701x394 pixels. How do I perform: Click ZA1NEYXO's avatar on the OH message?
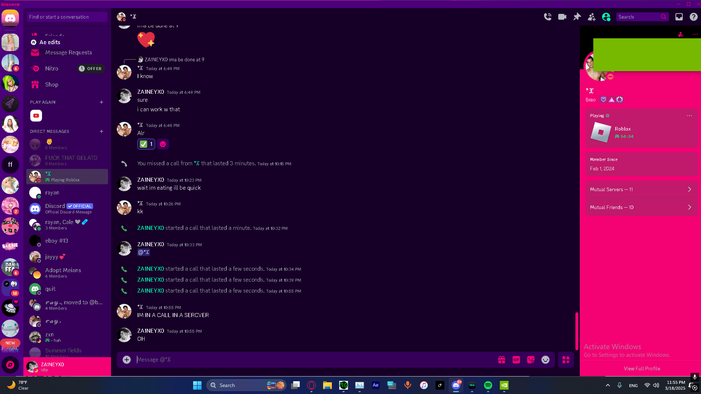click(x=124, y=335)
